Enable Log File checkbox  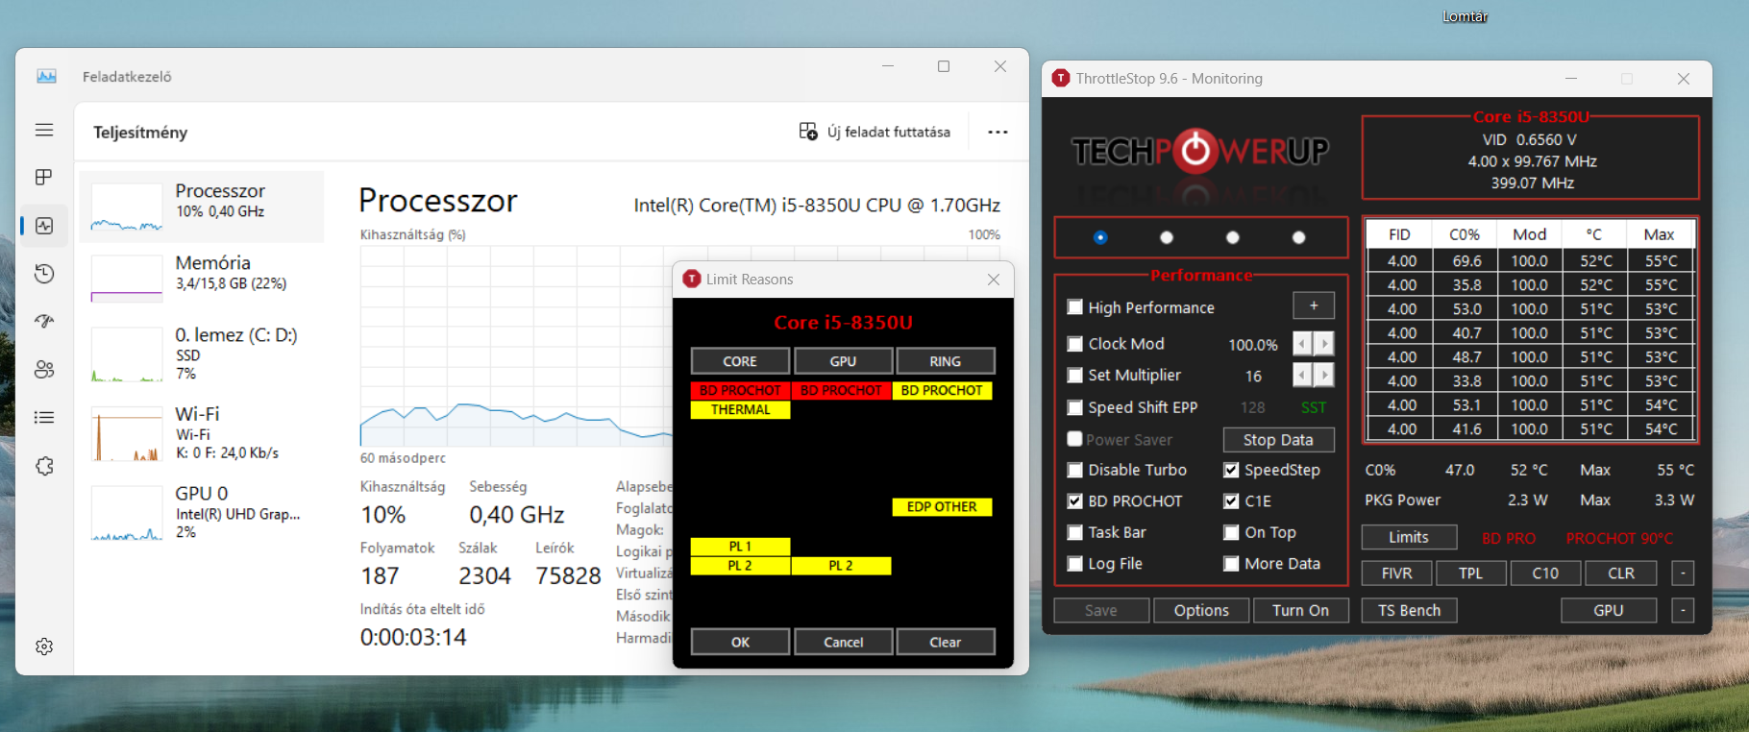[1075, 564]
